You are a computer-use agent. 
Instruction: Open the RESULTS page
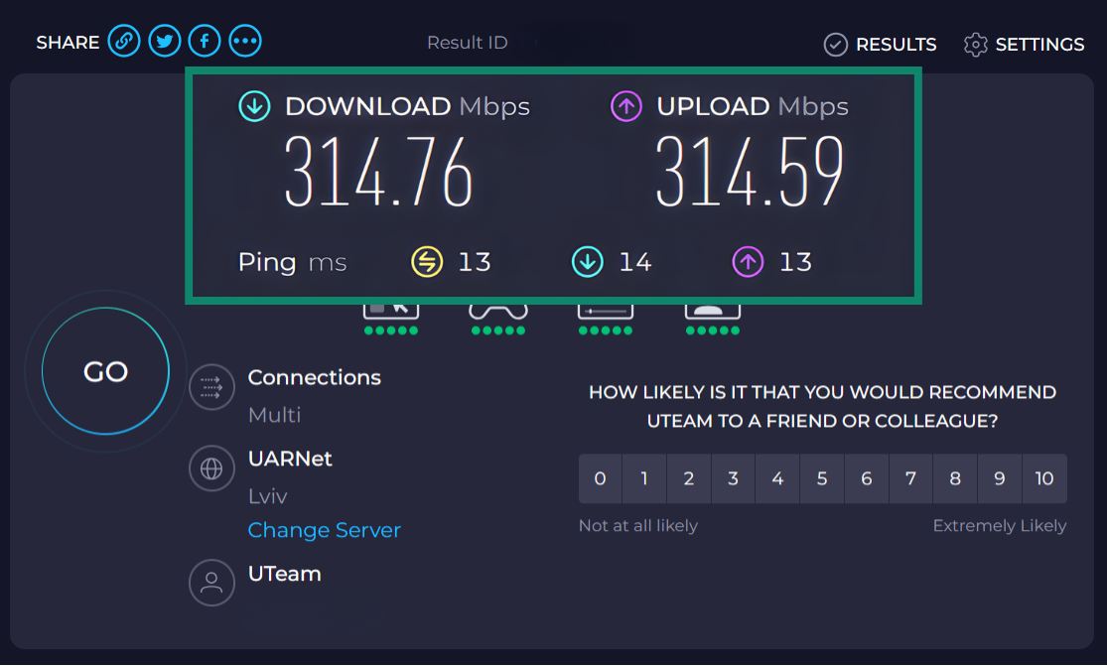880,44
